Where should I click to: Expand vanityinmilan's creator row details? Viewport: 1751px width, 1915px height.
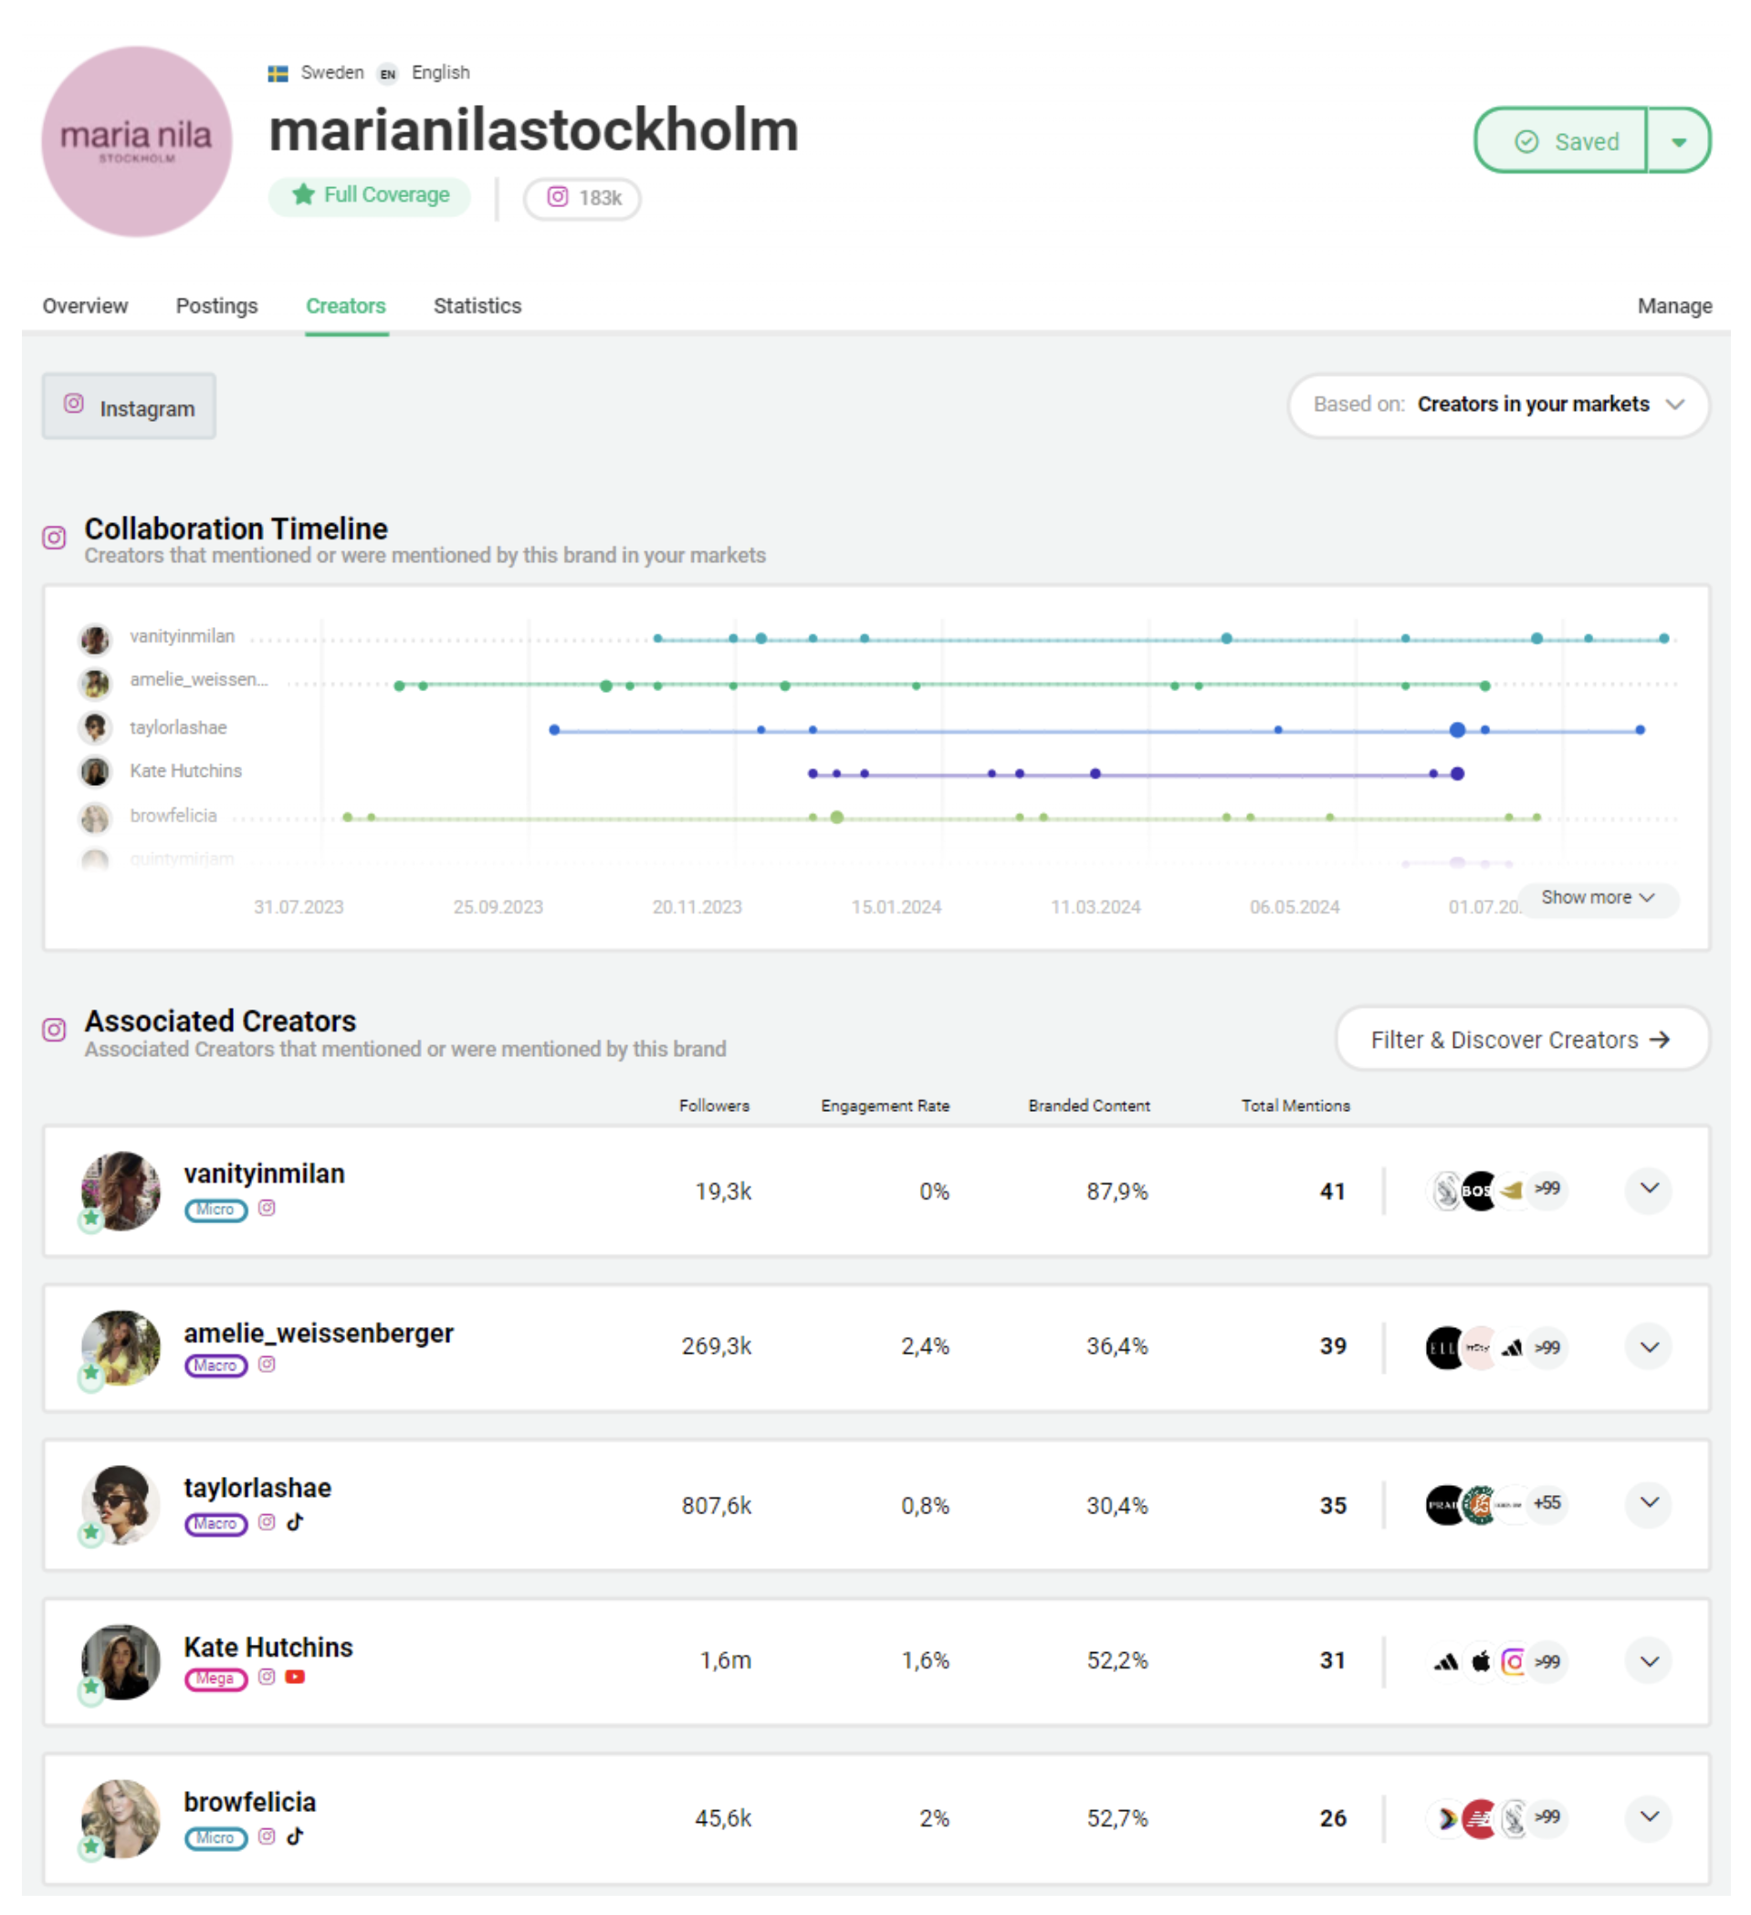click(1649, 1190)
